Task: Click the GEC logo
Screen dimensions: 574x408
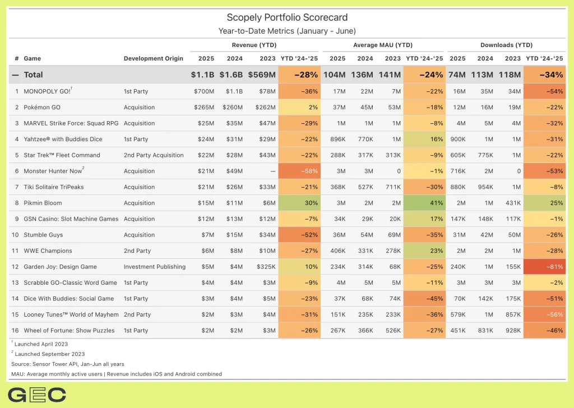Action: click(37, 395)
